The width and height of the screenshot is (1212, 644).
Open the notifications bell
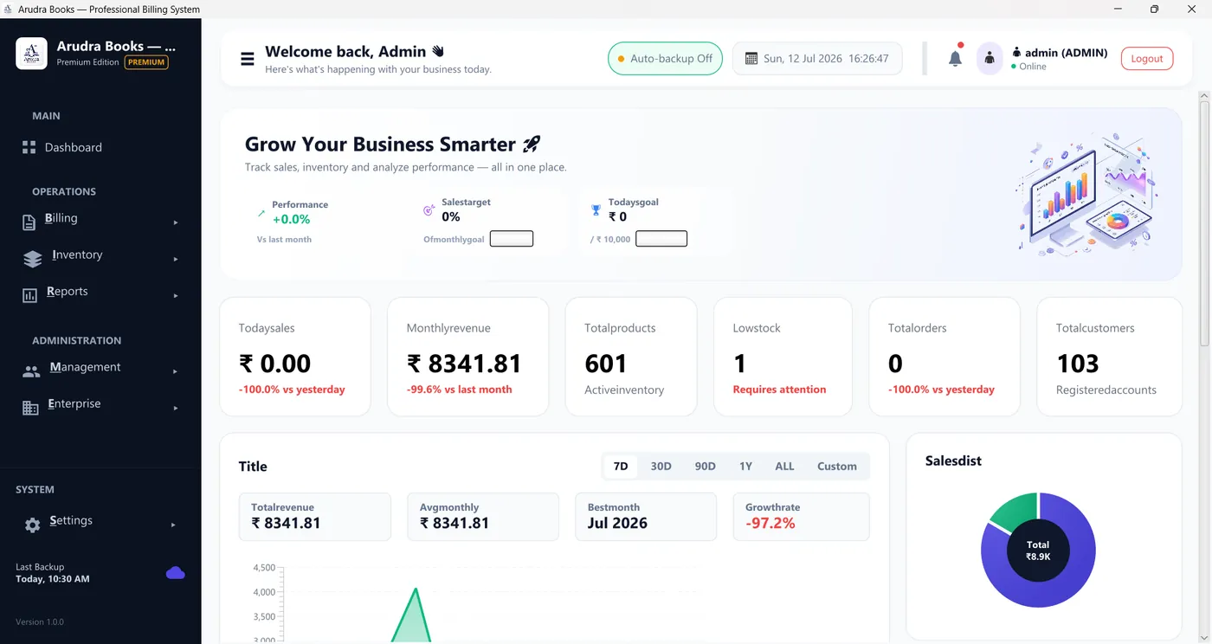point(955,59)
